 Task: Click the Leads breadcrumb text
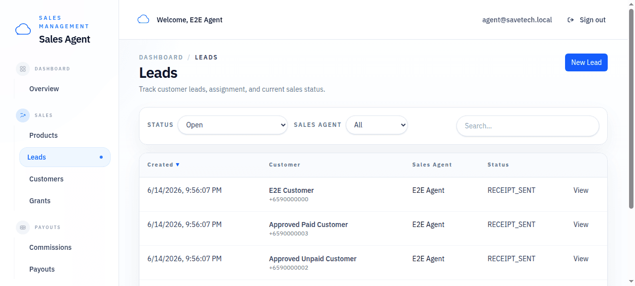(206, 57)
